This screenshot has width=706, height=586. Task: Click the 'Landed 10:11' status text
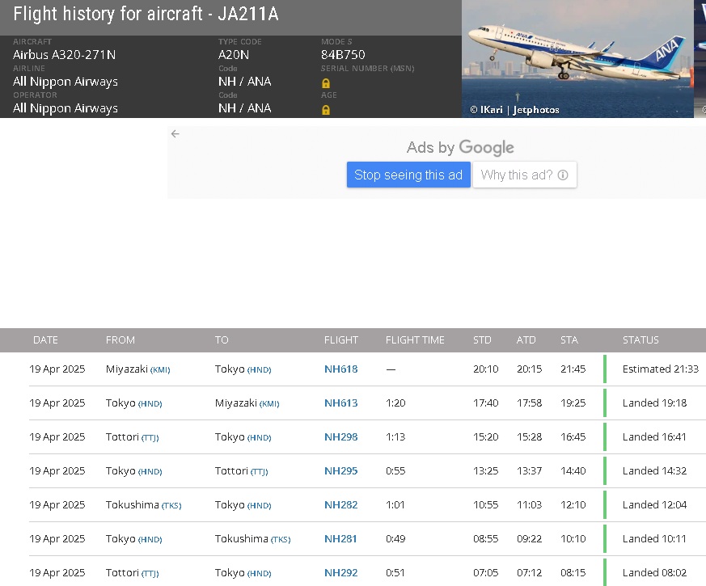pos(654,539)
